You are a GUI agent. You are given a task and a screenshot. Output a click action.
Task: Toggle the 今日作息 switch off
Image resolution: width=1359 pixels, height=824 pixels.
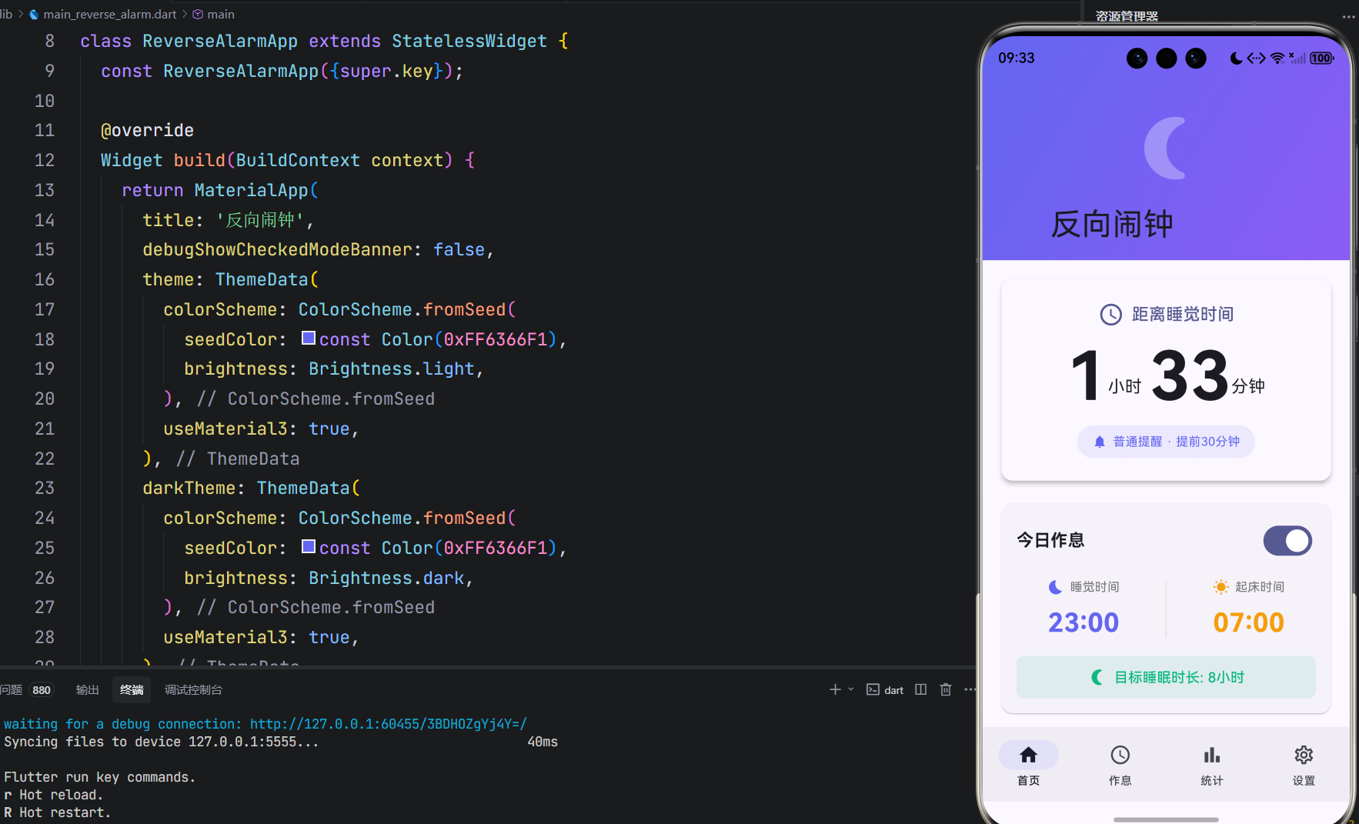(1287, 541)
